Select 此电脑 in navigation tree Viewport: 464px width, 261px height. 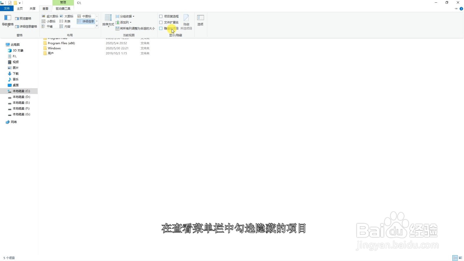(x=12, y=45)
